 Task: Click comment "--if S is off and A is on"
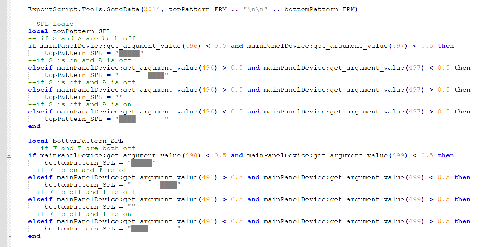[x=80, y=104]
